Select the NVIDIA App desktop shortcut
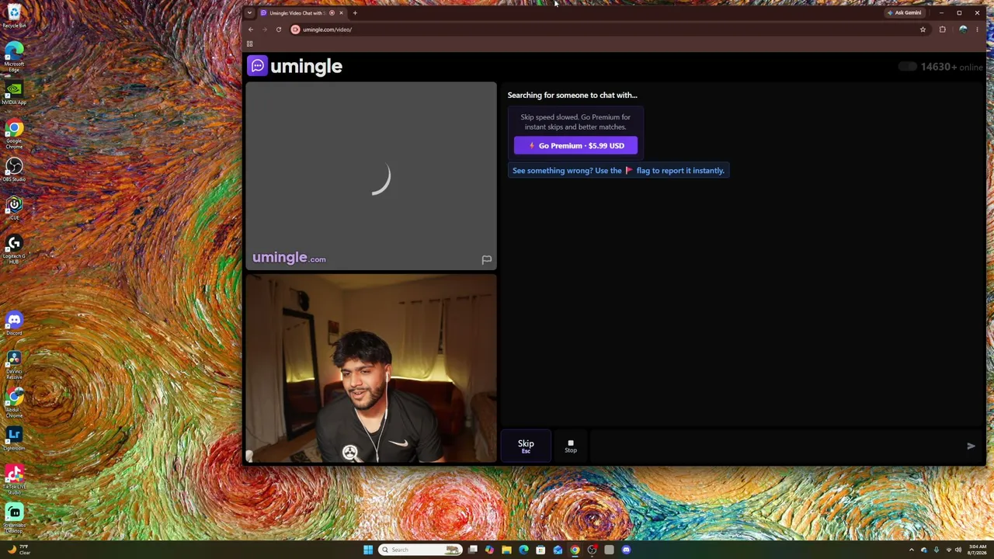Screen dimensions: 994x559 point(14,92)
